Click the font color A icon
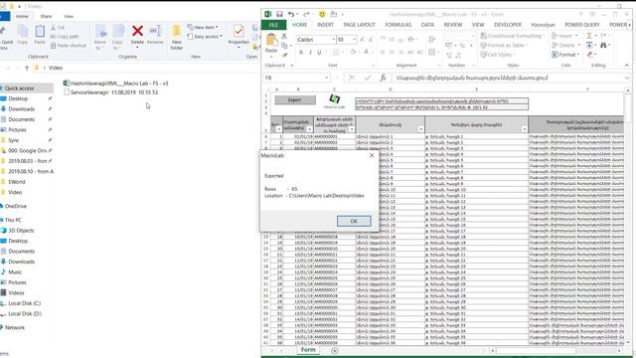636x358 pixels. click(367, 52)
